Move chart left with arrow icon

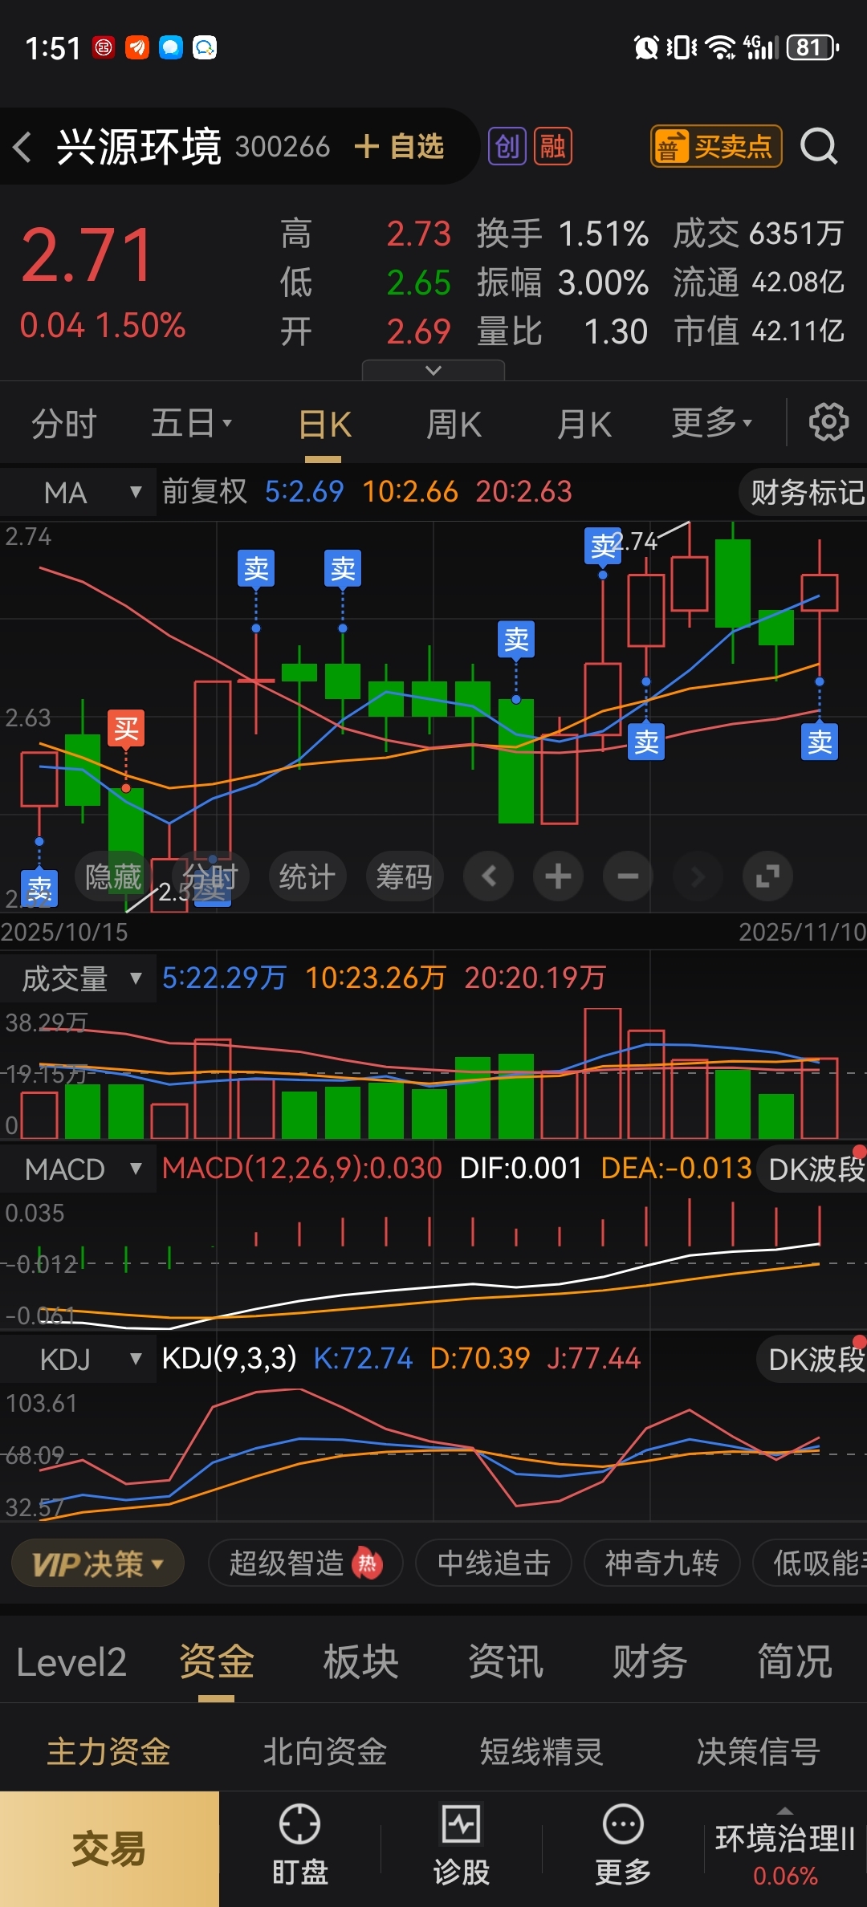pyautogui.click(x=489, y=876)
